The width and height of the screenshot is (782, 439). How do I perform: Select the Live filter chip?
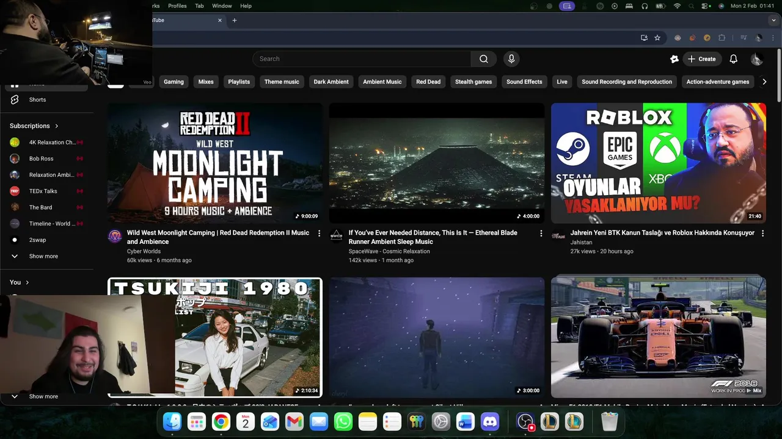pyautogui.click(x=562, y=82)
